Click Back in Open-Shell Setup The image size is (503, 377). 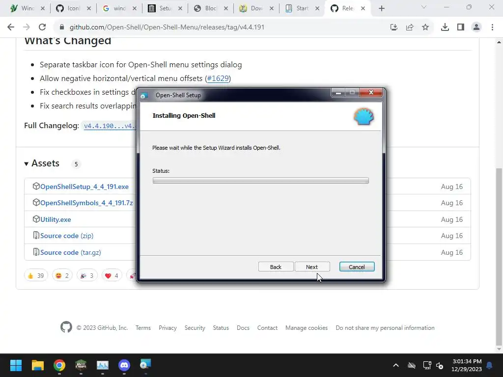276,267
